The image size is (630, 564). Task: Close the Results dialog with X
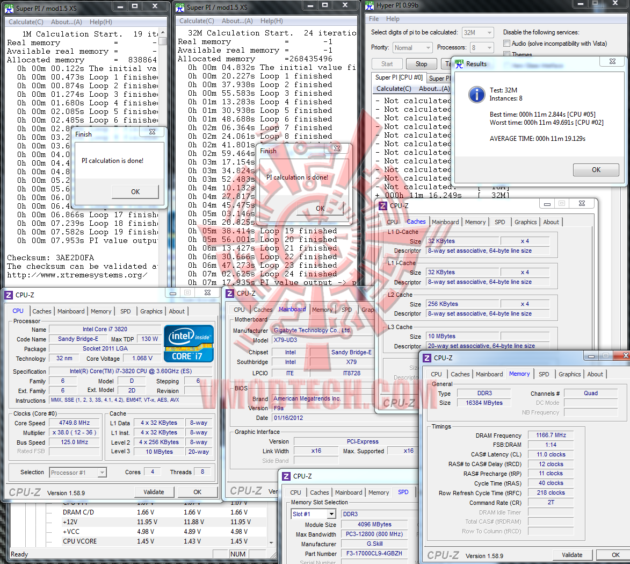pos(612,61)
